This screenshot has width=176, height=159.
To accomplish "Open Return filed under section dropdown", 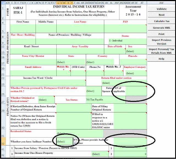I will point(124,83).
